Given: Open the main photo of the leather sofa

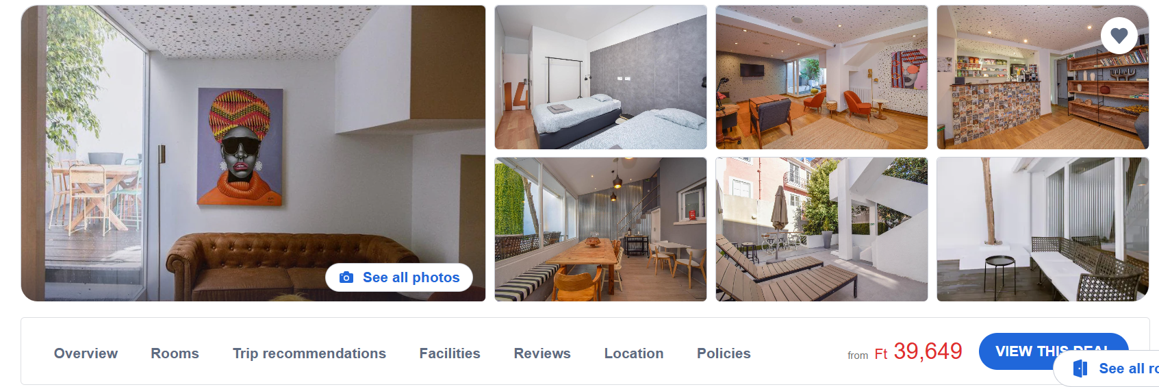Looking at the screenshot, I should pos(253,153).
